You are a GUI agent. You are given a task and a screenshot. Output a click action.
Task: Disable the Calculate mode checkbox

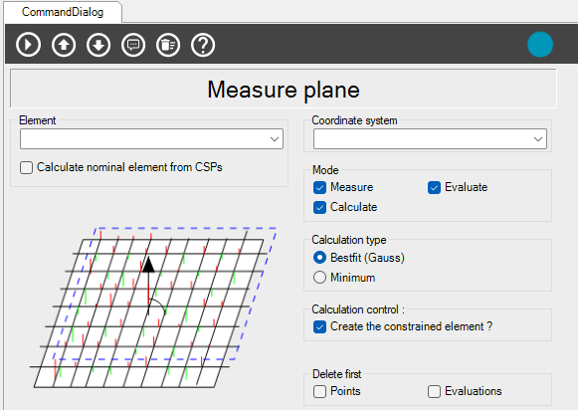(319, 207)
